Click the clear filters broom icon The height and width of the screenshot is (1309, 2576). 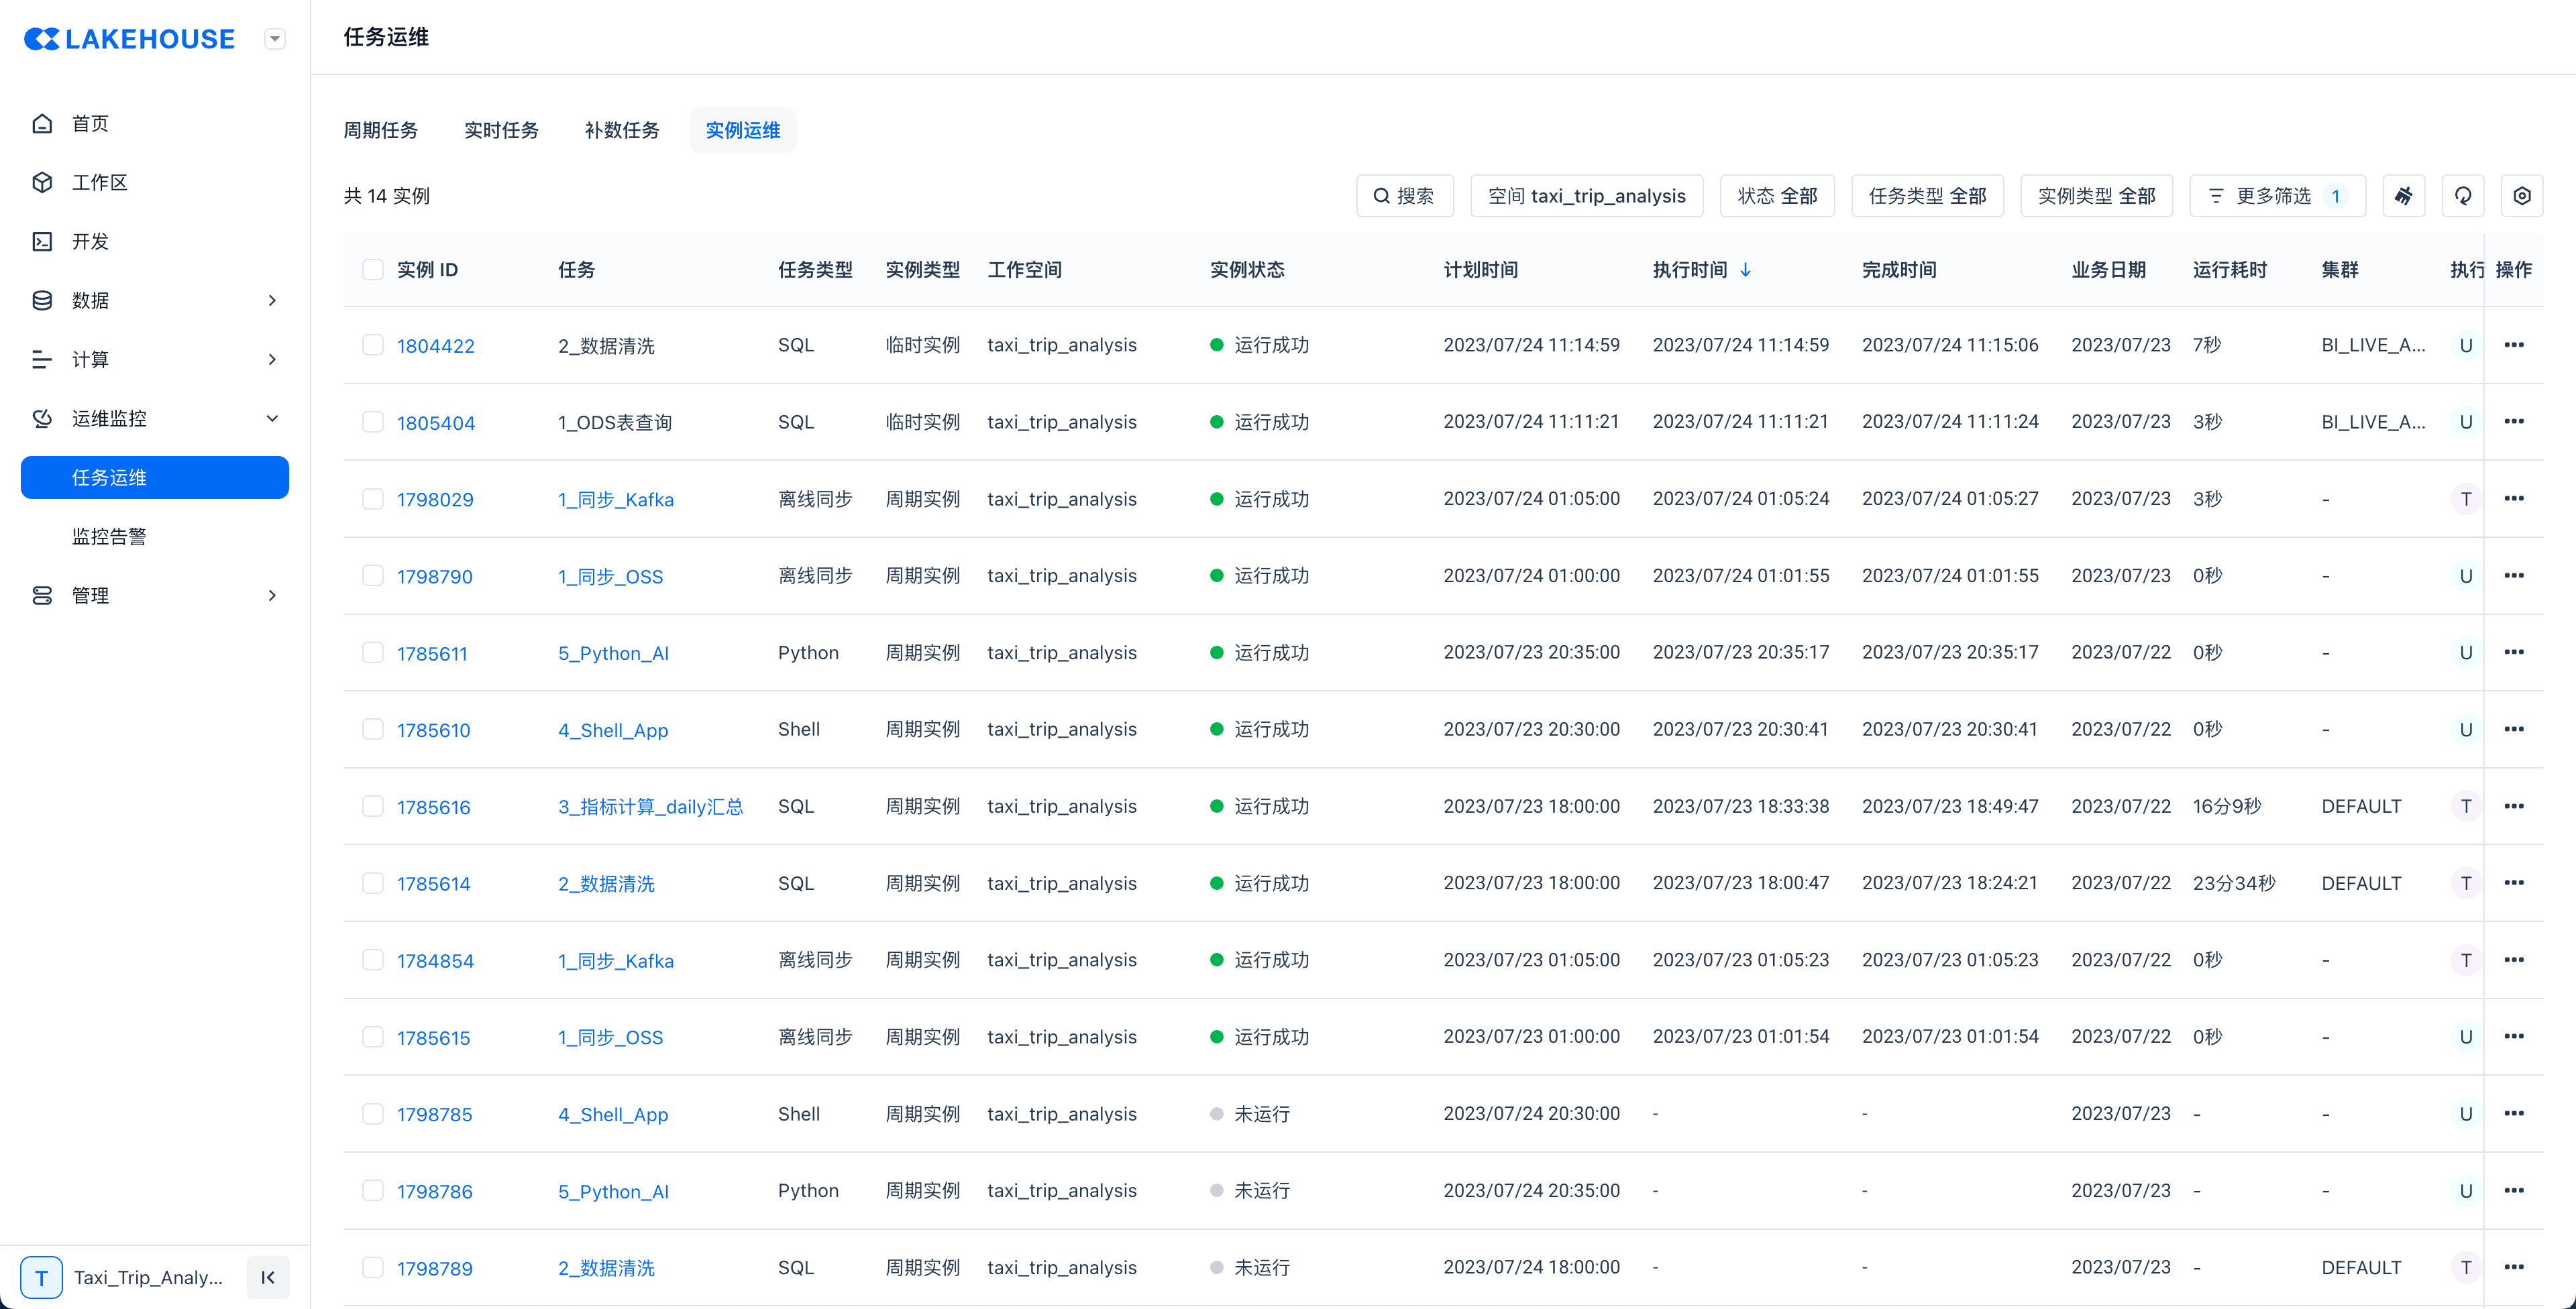pos(2403,196)
